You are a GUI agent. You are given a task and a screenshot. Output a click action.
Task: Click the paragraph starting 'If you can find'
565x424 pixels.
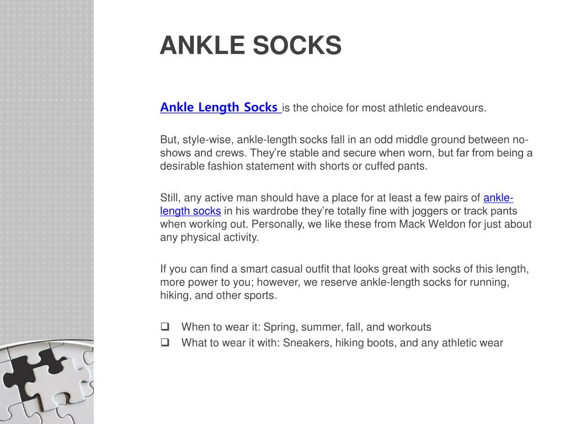point(344,282)
